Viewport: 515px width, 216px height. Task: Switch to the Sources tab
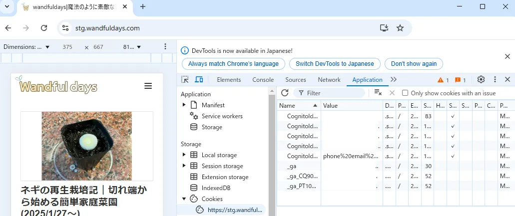tap(296, 80)
